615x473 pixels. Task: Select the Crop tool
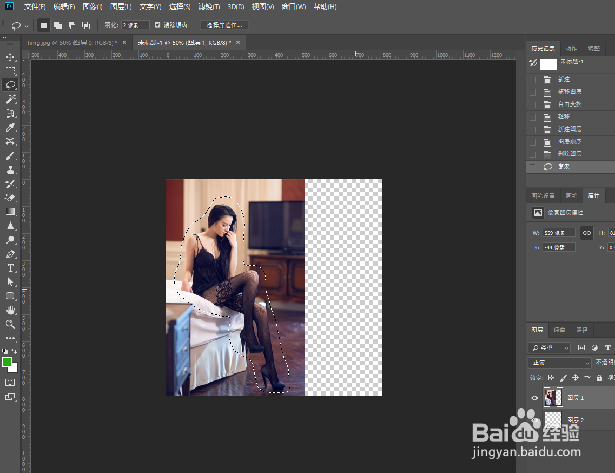pyautogui.click(x=10, y=114)
